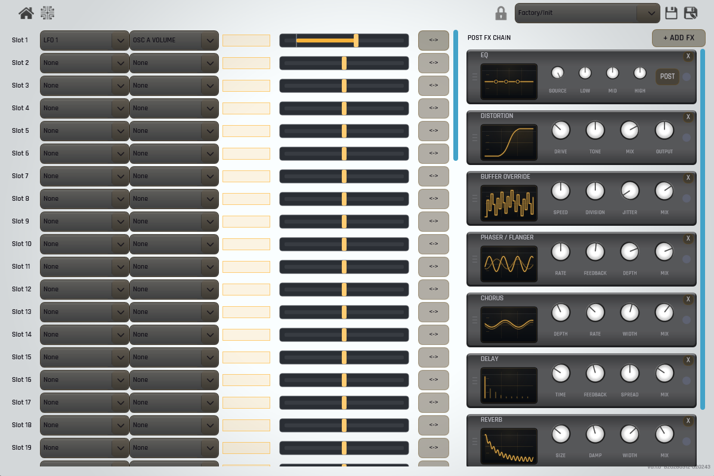714x476 pixels.
Task: Click the POST button on the EQ module
Action: (x=667, y=76)
